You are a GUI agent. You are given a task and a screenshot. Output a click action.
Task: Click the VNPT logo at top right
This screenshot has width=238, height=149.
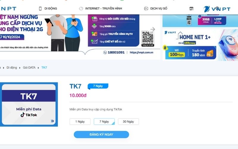tap(217, 9)
